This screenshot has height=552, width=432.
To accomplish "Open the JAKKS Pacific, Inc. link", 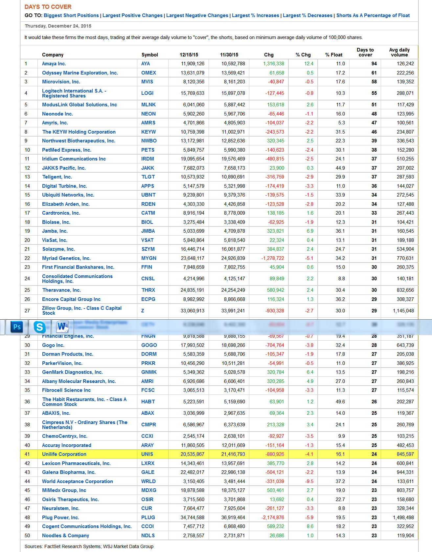I will point(64,168).
